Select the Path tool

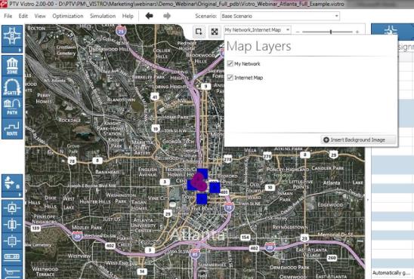click(12, 107)
